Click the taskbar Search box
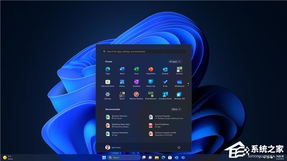287x161 pixels. pyautogui.click(x=124, y=157)
